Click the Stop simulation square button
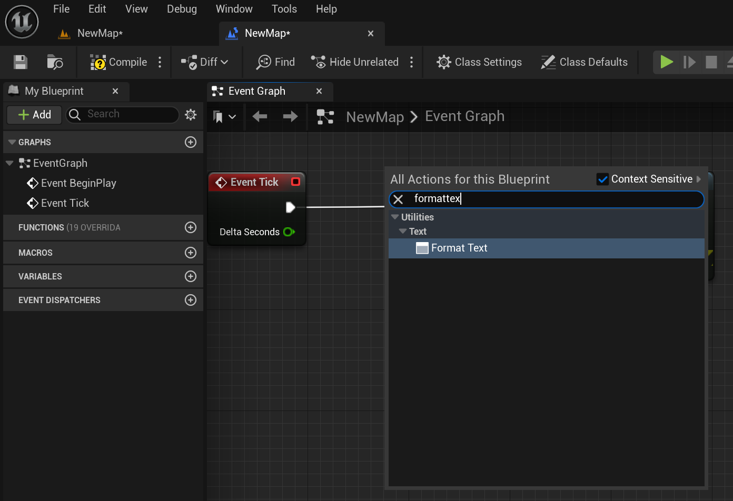Image resolution: width=733 pixels, height=501 pixels. click(711, 62)
